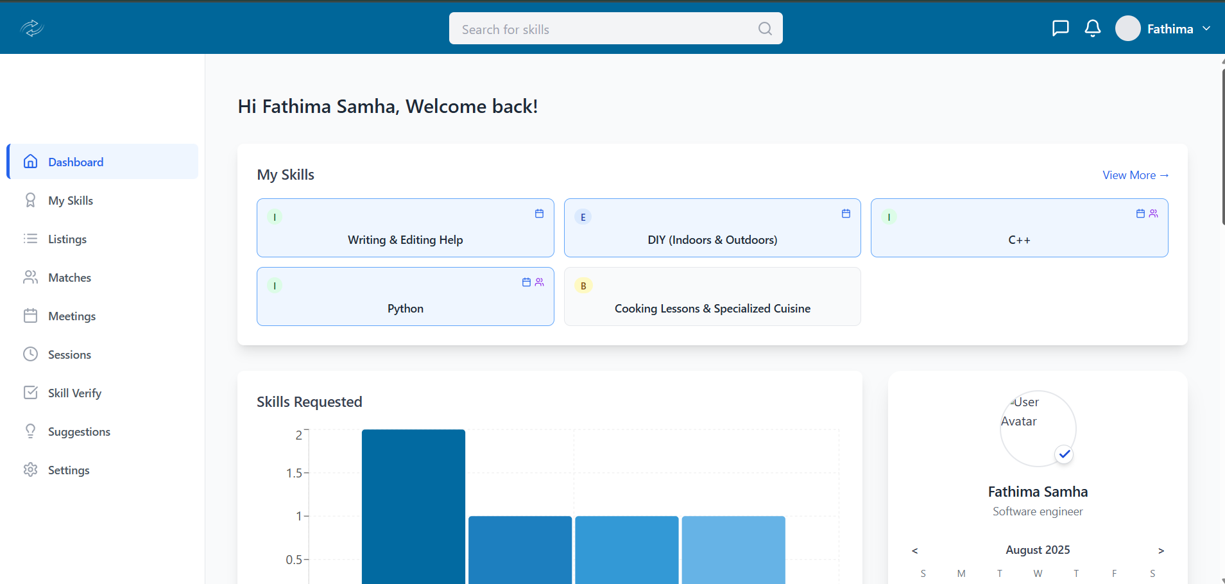The image size is (1225, 584).
Task: Click the people icon on C++ card
Action: coord(1153,214)
